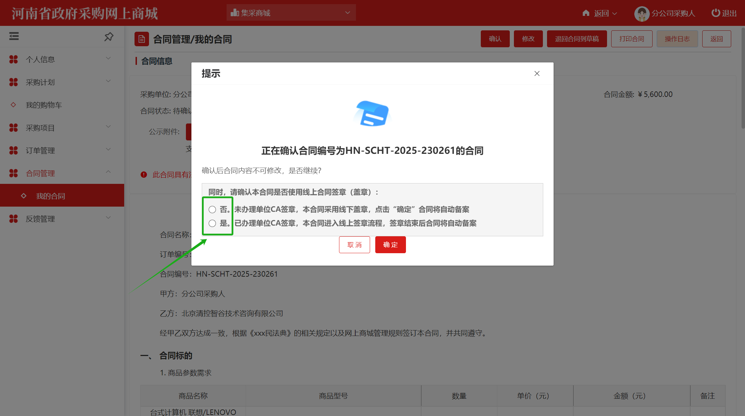
Task: Open 订单管理 sidebar menu
Action: click(x=62, y=150)
